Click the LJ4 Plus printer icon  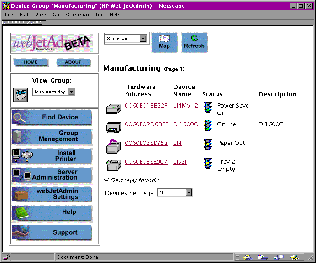pyautogui.click(x=113, y=145)
